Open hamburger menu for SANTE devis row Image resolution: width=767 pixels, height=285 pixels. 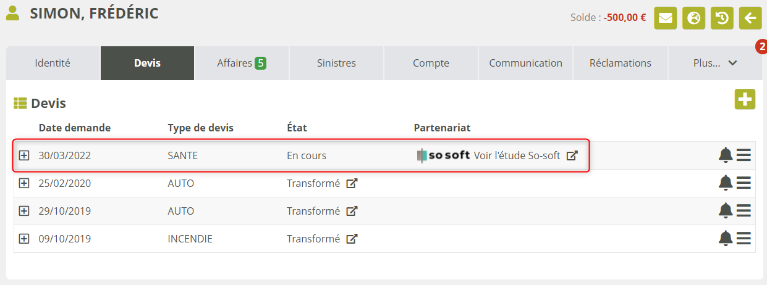[x=744, y=155]
